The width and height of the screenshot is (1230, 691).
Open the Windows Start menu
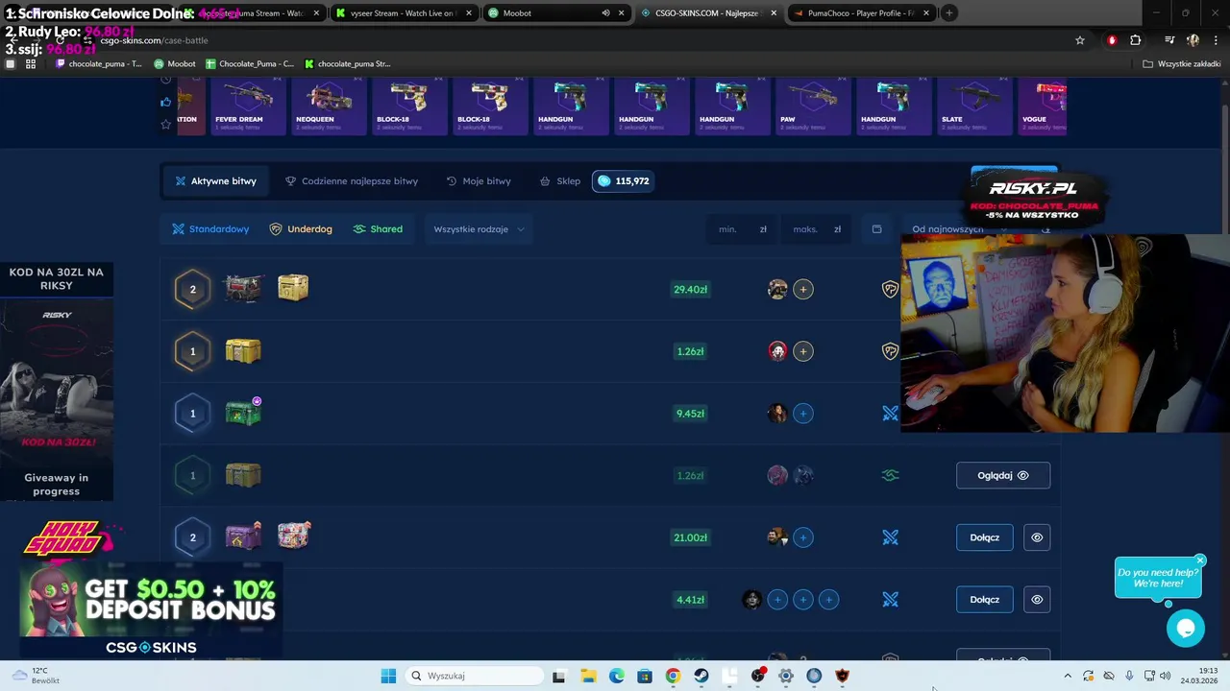[388, 676]
